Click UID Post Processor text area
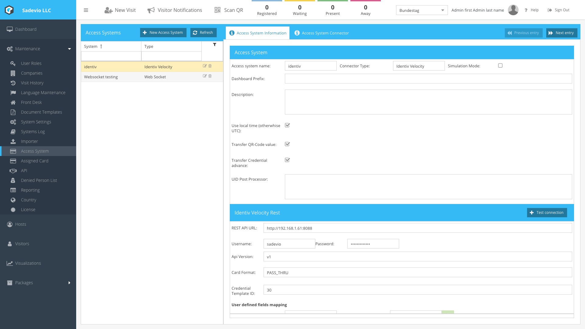Viewport: 585px width, 329px height. (x=428, y=187)
